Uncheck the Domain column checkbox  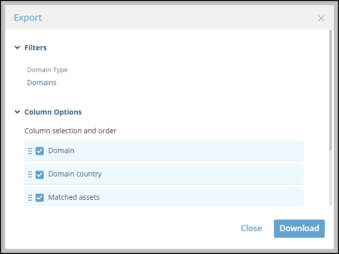click(x=40, y=151)
